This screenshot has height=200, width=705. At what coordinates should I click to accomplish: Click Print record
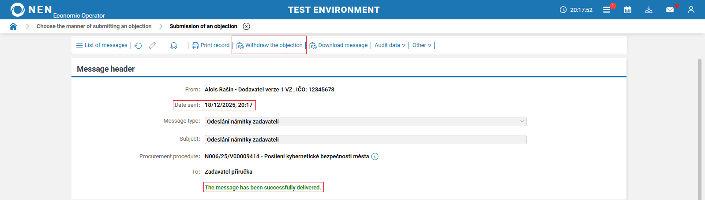211,45
